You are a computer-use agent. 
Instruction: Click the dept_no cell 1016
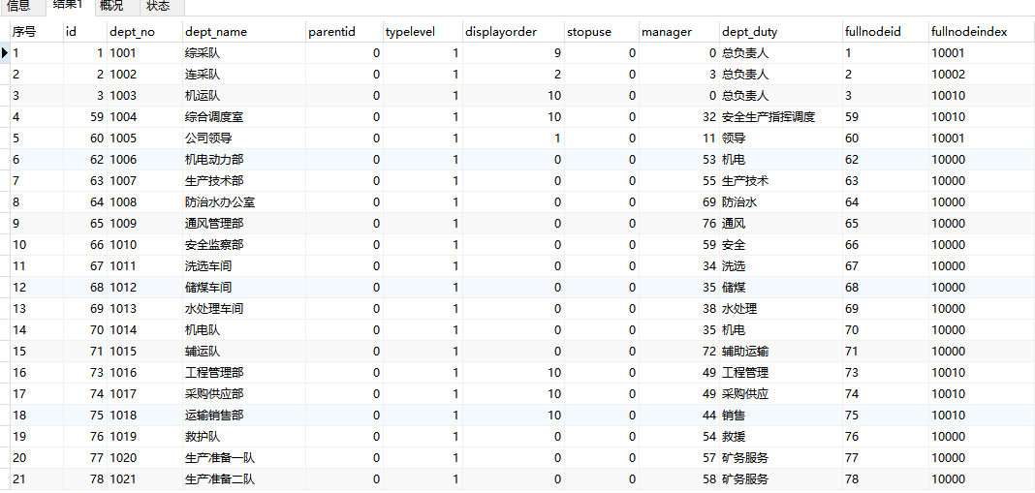(144, 373)
